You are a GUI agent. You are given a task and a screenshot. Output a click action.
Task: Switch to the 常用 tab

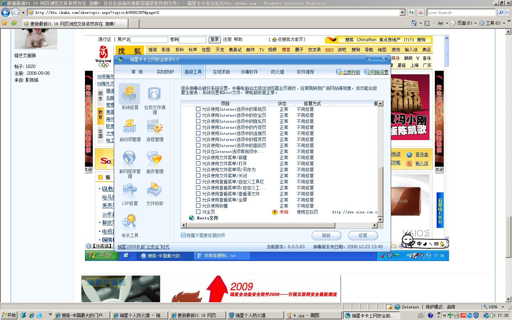[x=137, y=72]
